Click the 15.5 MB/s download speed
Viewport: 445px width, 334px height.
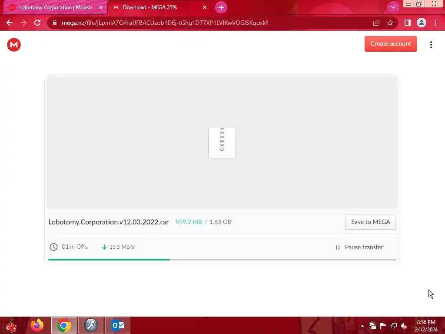[x=122, y=247]
